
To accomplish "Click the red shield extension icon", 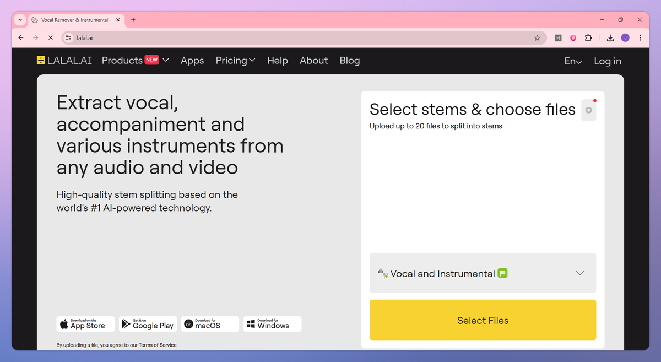I will pos(573,38).
